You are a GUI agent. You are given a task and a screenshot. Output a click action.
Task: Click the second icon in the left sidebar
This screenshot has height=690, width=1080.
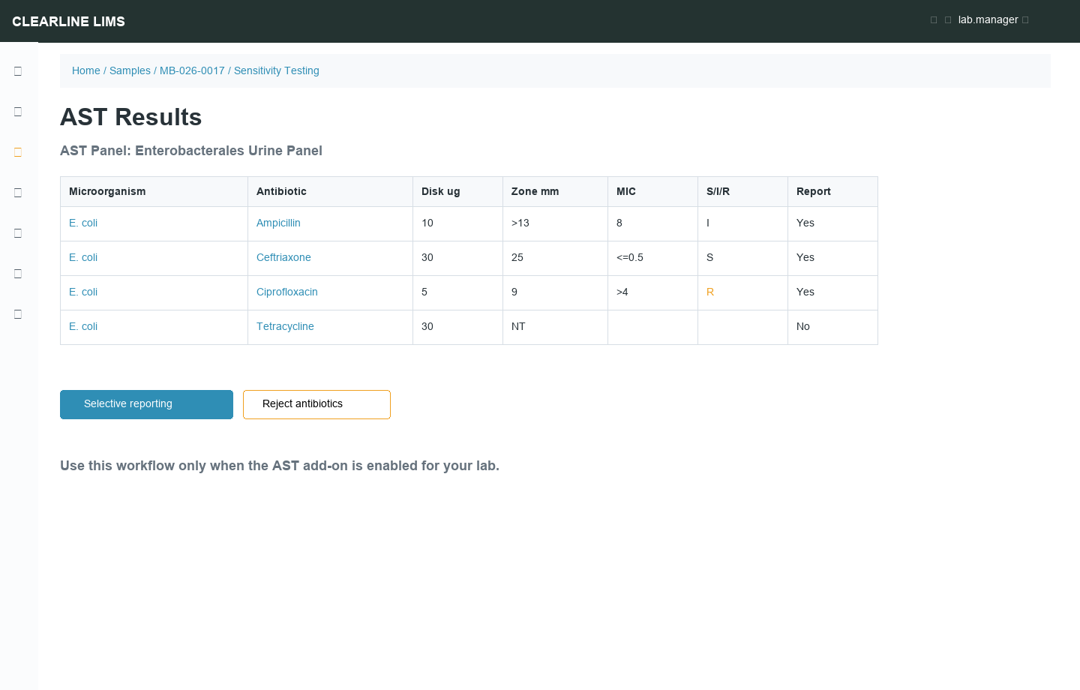click(18, 112)
